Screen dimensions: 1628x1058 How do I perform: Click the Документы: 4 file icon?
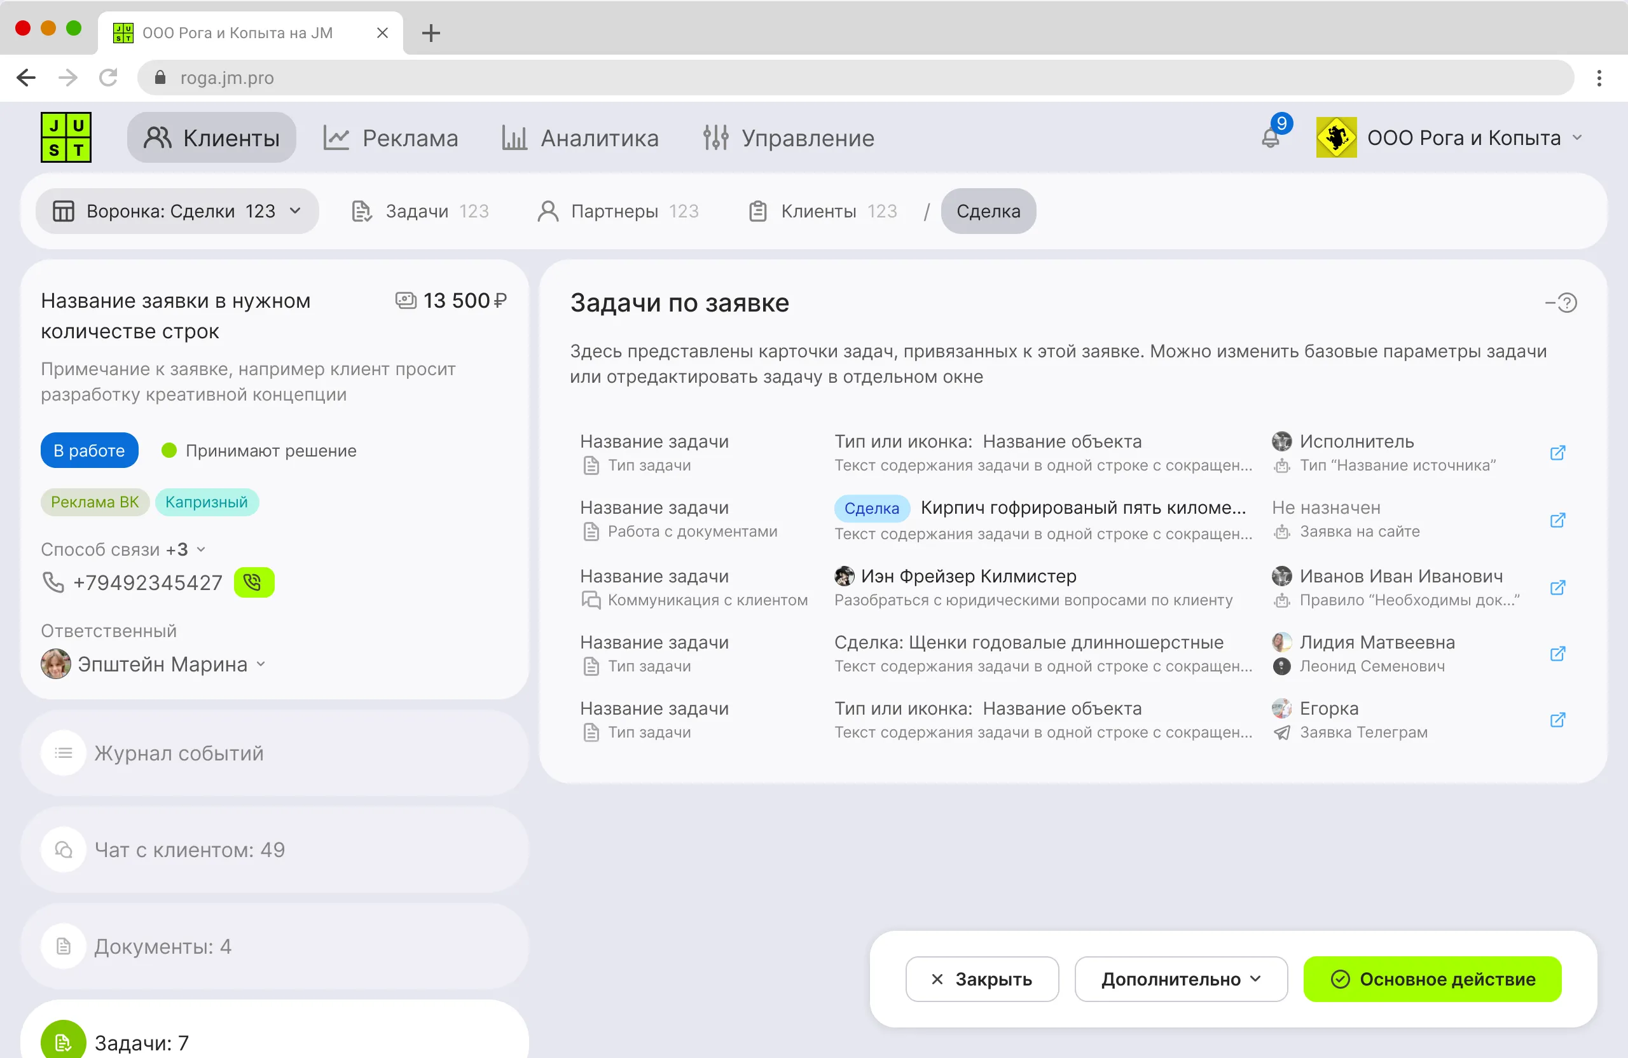[x=64, y=946]
